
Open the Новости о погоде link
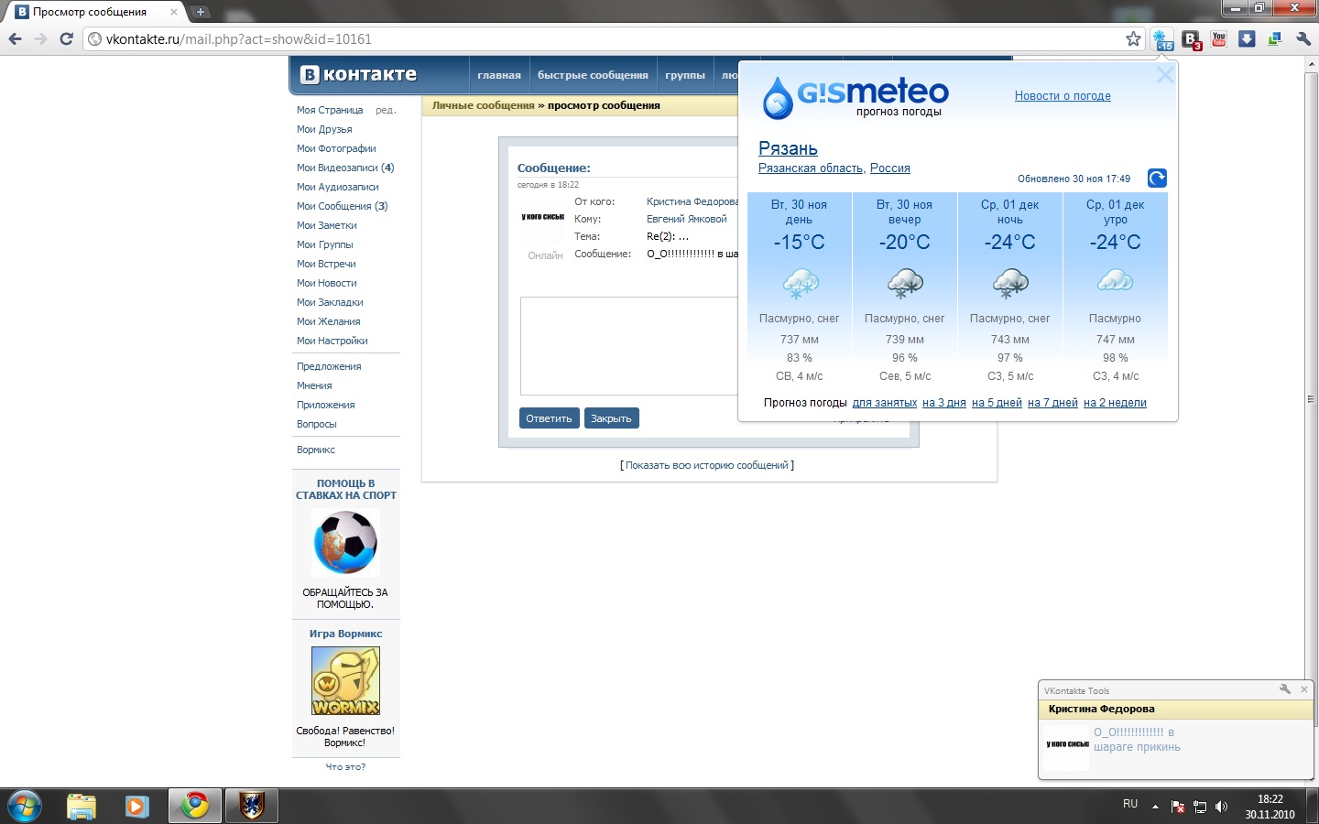[x=1063, y=95]
